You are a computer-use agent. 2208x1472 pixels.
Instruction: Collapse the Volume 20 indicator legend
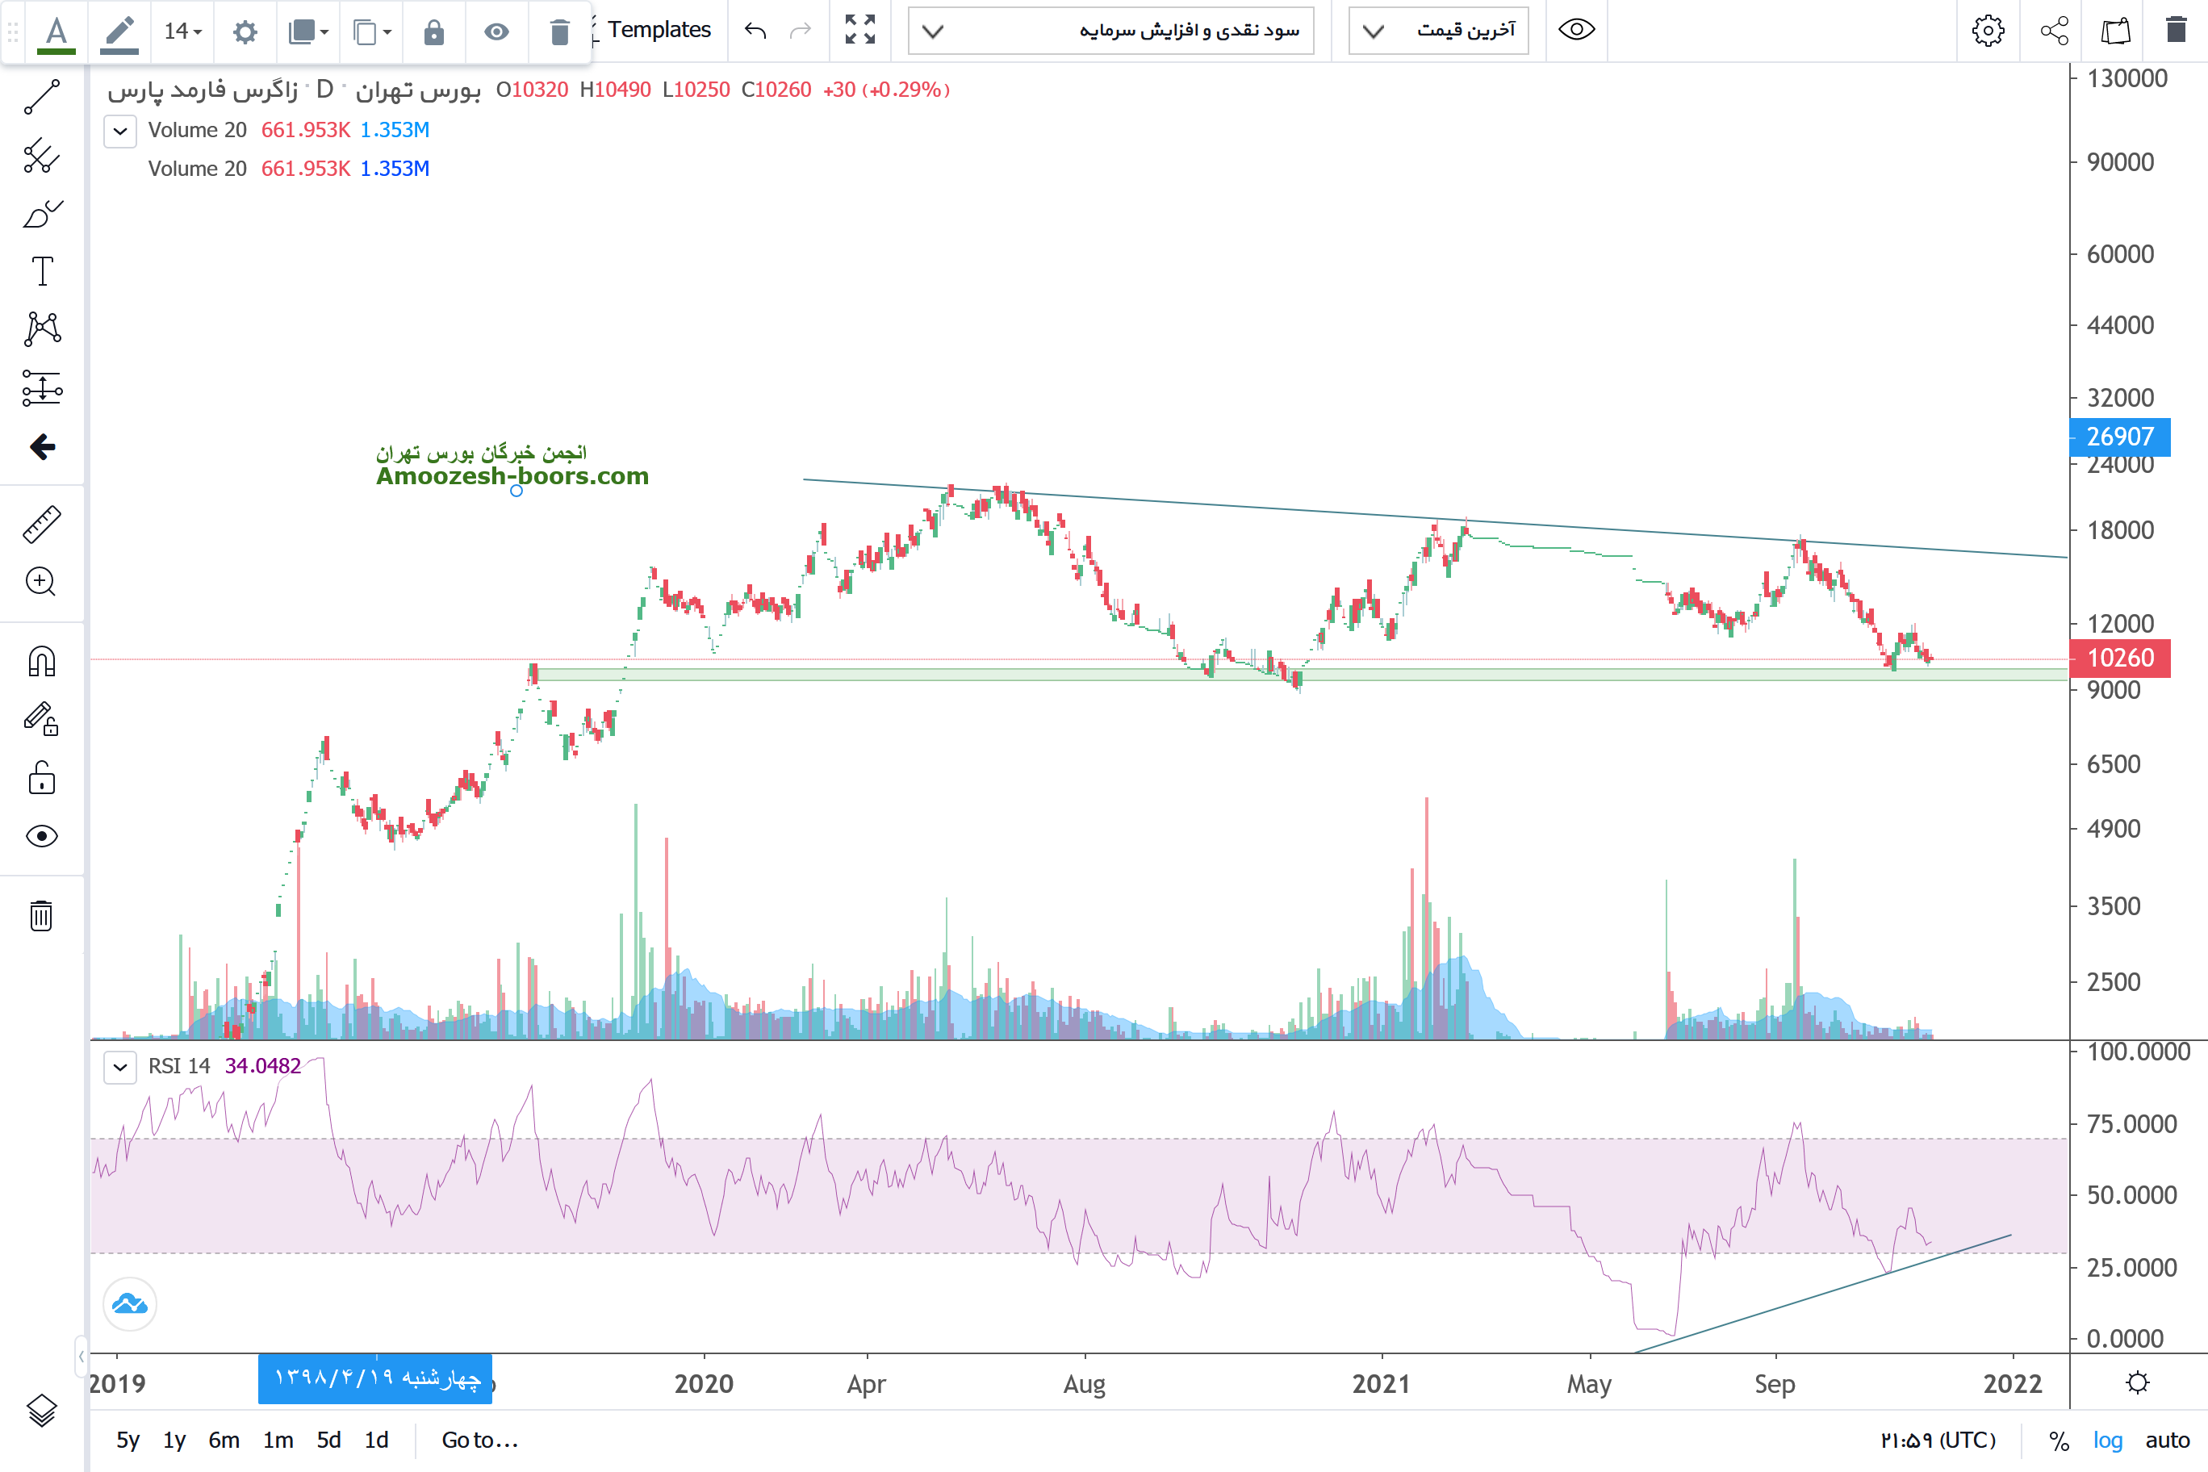[120, 131]
